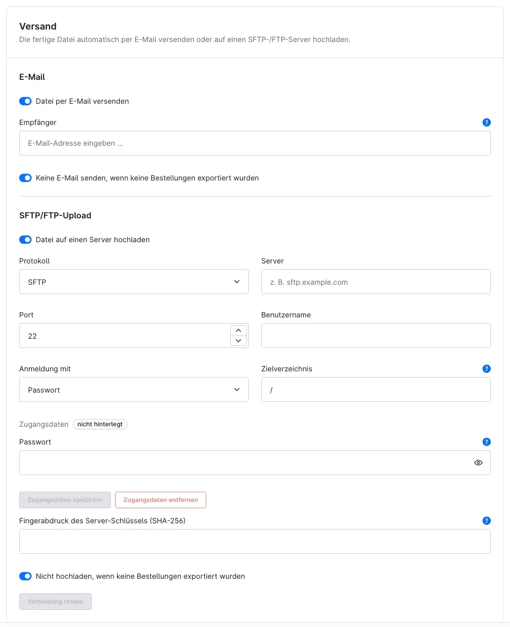Open help icon next to Passwort

486,442
